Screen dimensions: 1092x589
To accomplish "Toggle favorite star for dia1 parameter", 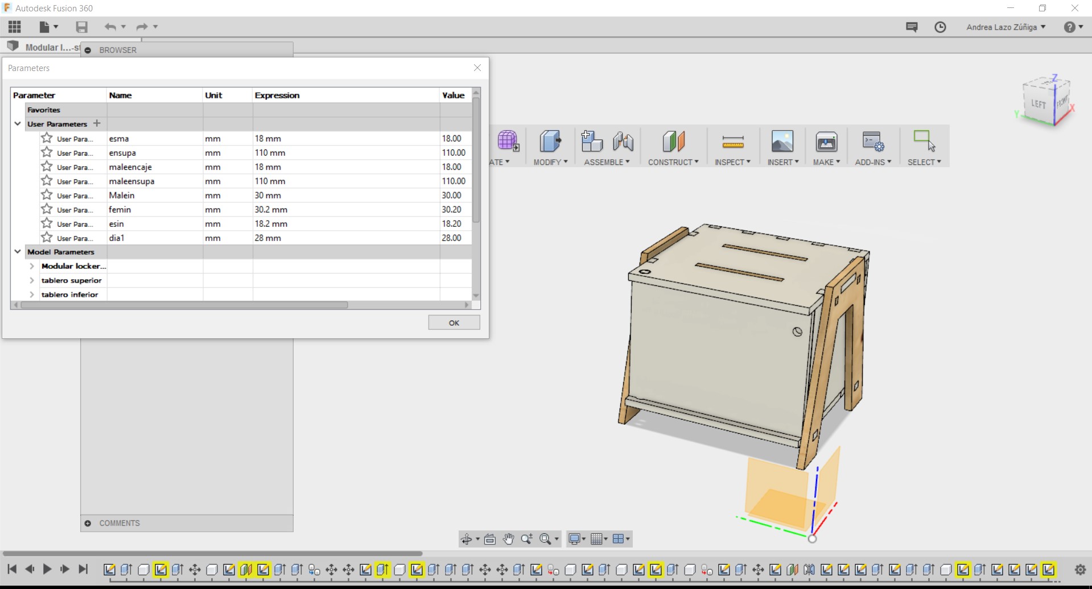I will pos(47,238).
